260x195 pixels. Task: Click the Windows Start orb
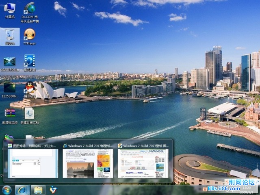coord(7,190)
